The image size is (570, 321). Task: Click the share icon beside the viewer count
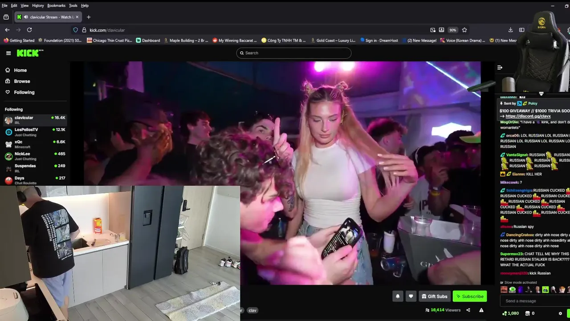coord(468,310)
